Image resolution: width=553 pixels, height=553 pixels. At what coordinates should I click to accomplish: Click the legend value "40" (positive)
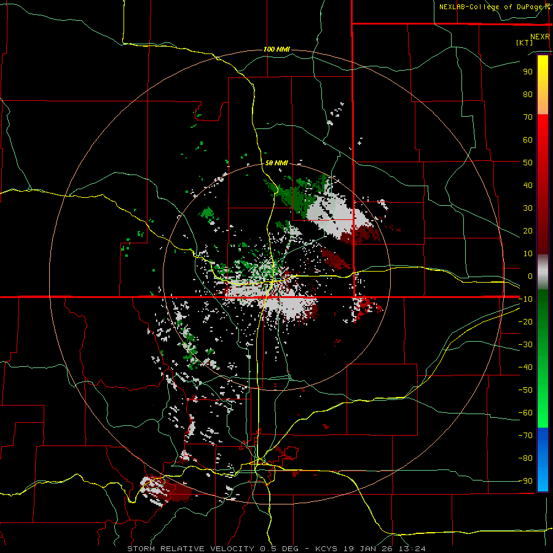528,186
